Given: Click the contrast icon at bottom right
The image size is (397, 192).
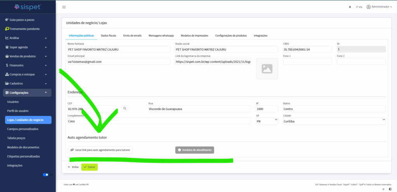Looking at the screenshot, I should [390, 189].
